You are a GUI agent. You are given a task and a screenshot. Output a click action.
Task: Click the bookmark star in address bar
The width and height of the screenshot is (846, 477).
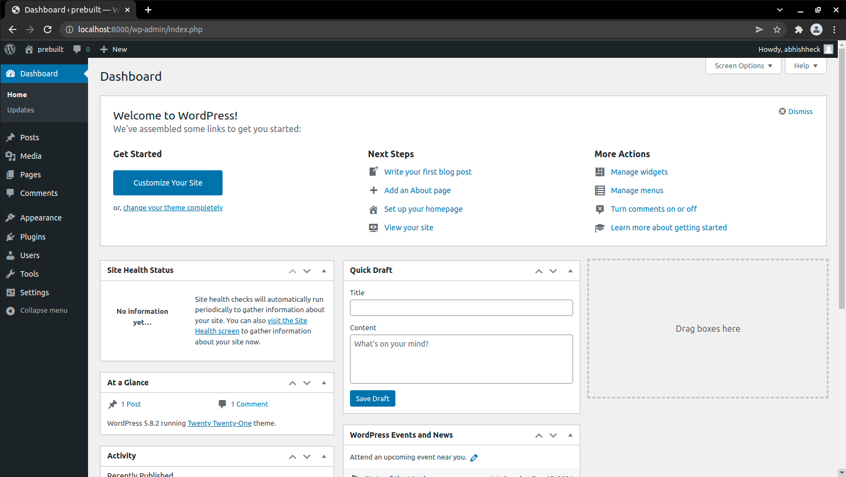point(777,29)
